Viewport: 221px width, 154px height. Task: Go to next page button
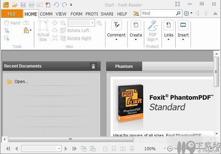click(66, 148)
